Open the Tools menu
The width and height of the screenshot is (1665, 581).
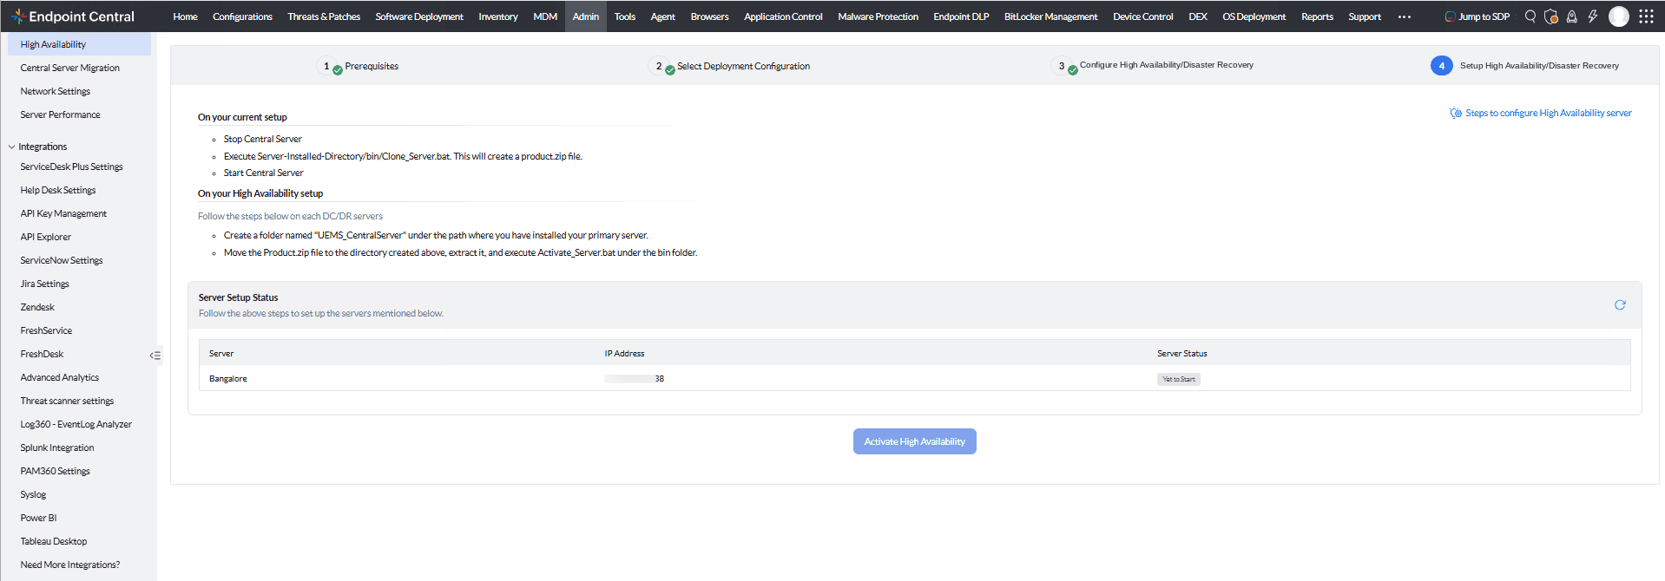[625, 16]
